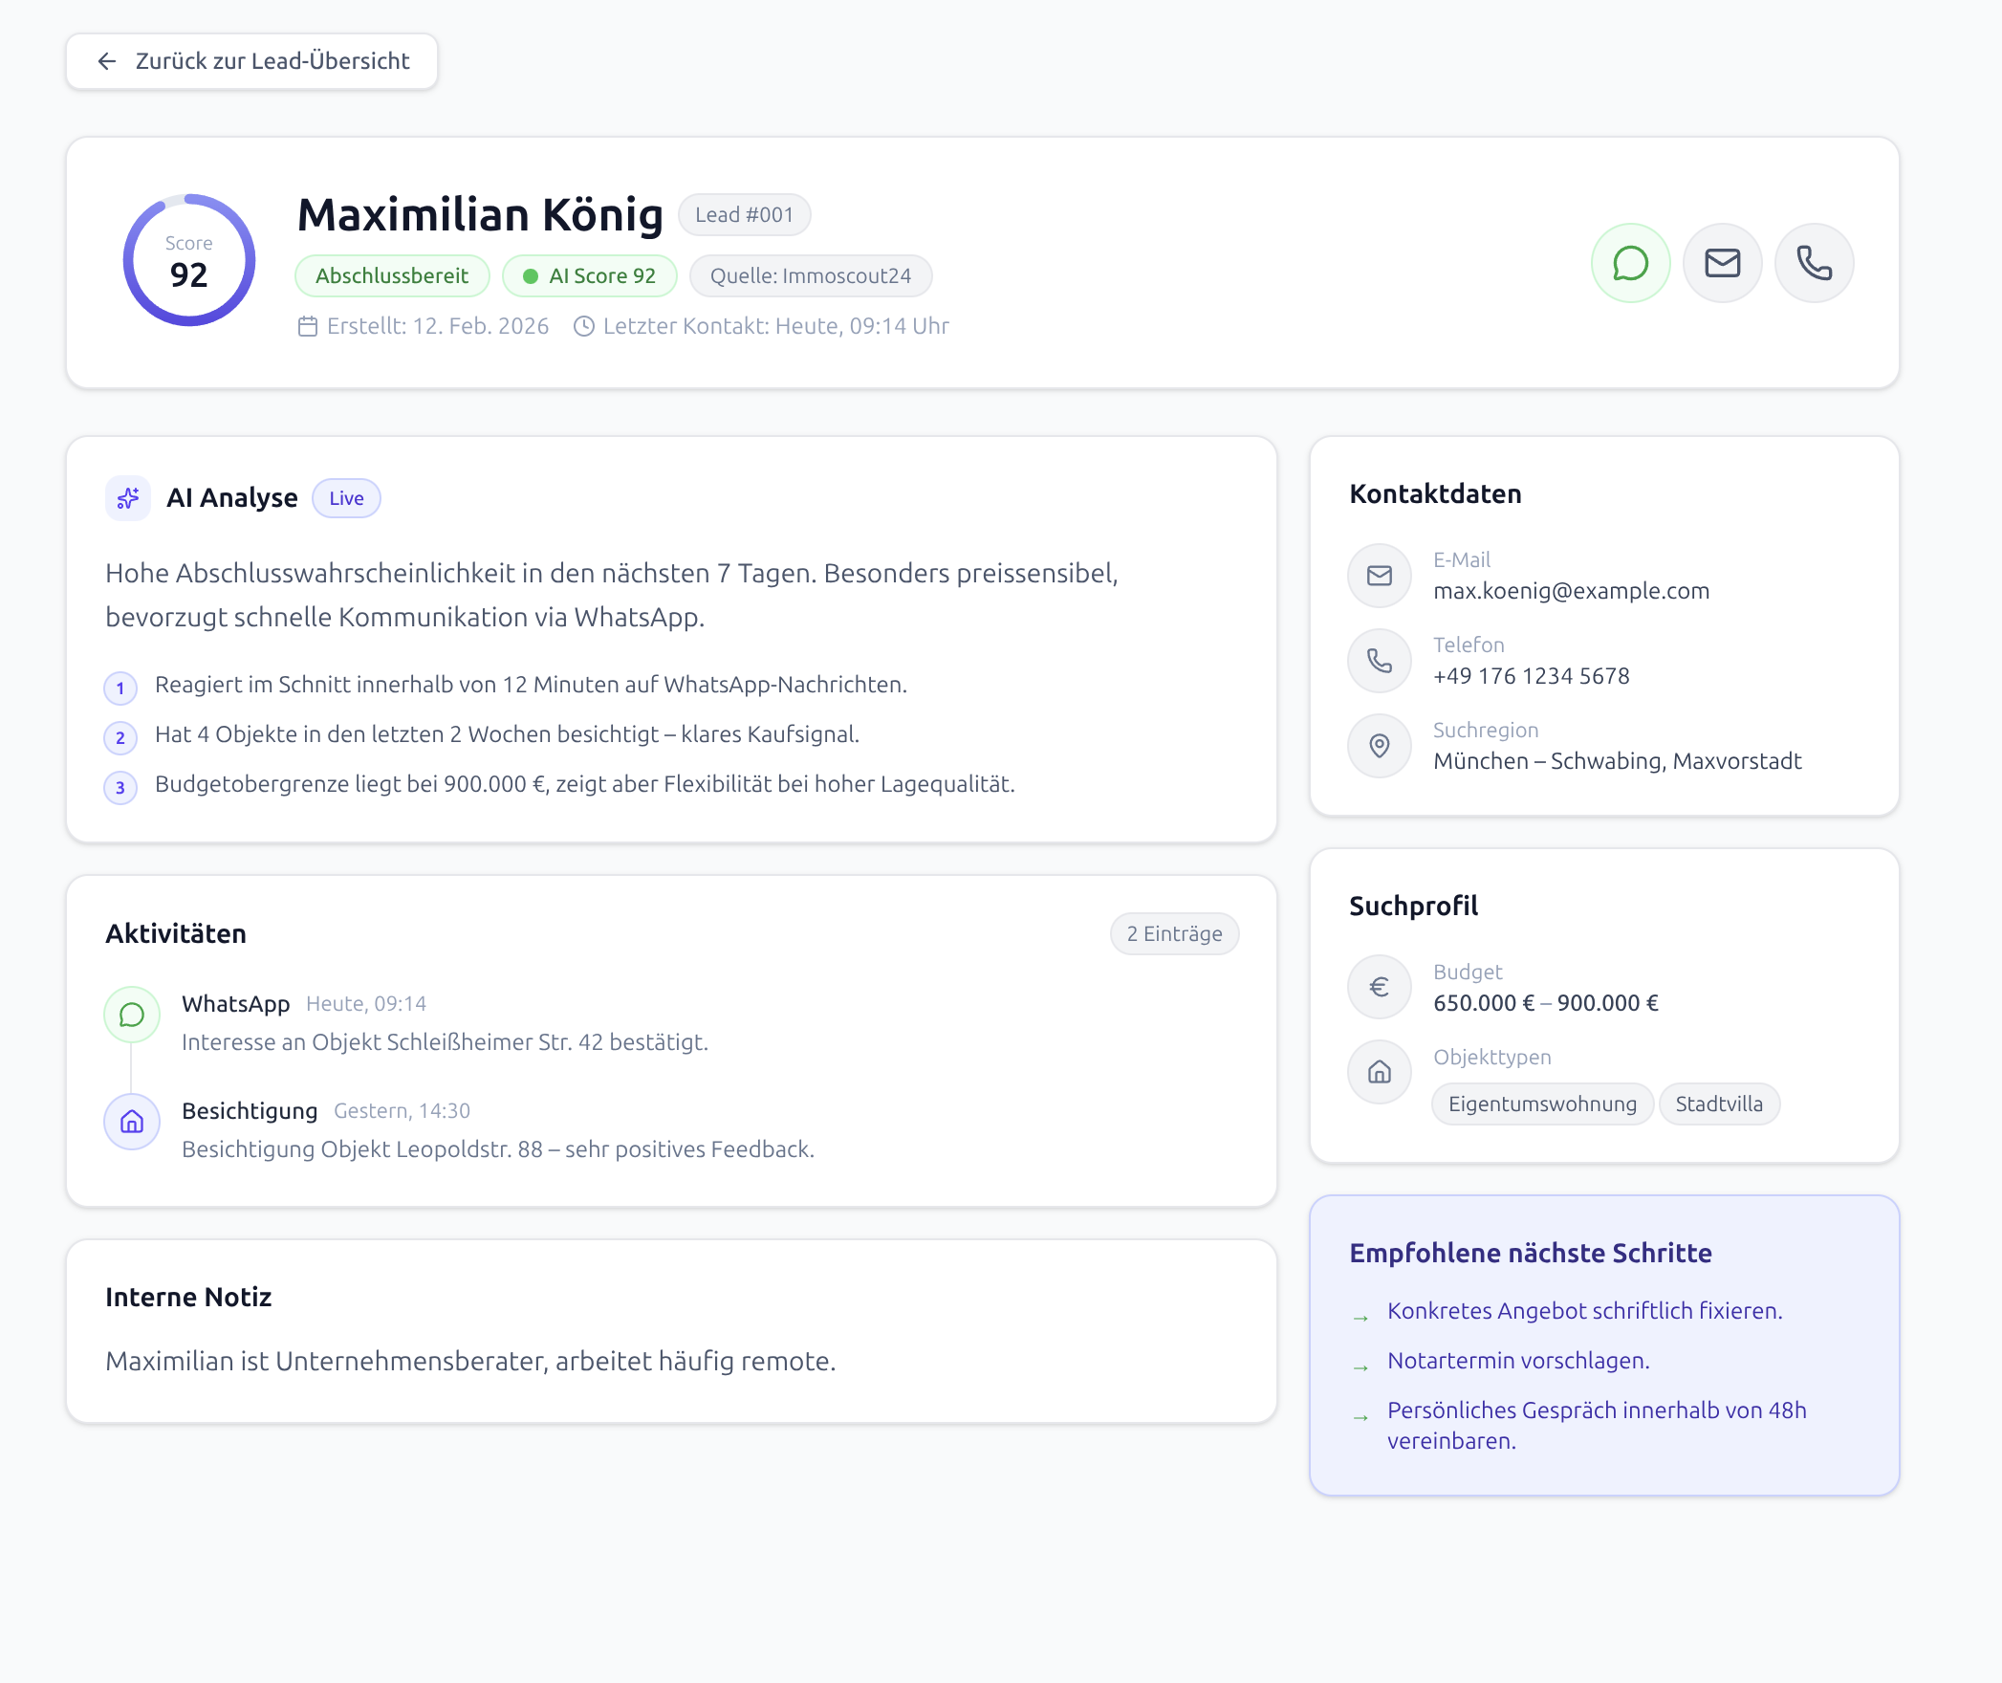Click the Quelle: Immoscout24 tag
Viewport: 2002px width, 1683px height.
811,276
